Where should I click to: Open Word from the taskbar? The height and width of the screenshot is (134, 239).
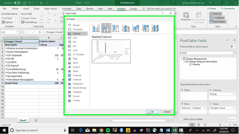click(x=168, y=130)
